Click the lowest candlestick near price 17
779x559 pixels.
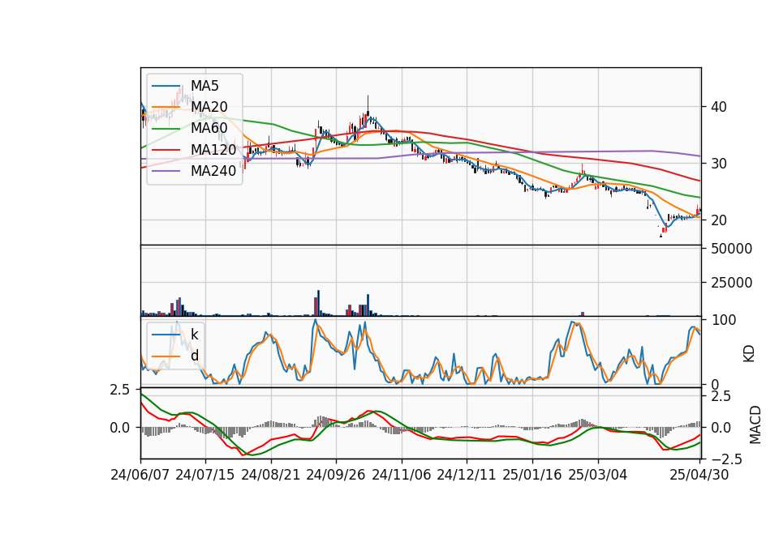point(661,235)
